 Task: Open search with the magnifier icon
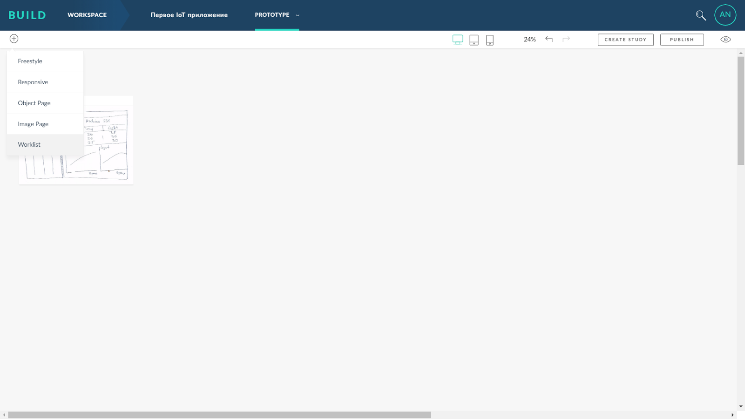point(701,15)
